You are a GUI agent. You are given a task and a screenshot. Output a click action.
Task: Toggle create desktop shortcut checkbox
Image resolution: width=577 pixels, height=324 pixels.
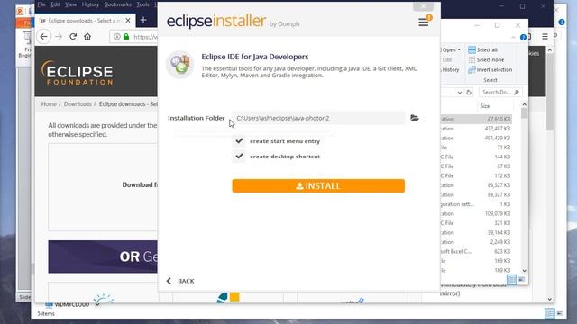tap(239, 157)
